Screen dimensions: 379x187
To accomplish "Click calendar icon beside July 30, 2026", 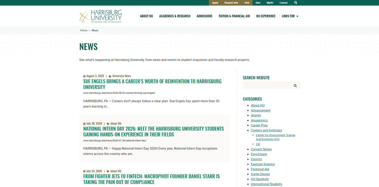I will [84, 123].
